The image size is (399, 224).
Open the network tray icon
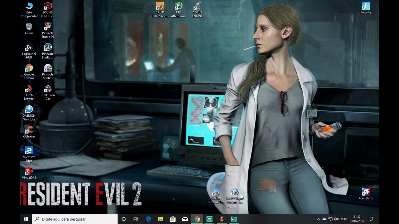pos(330,219)
